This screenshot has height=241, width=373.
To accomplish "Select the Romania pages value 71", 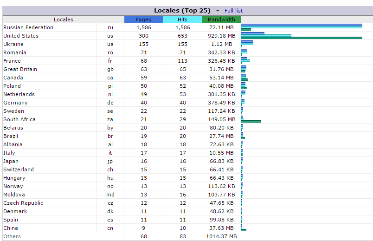I will [143, 52].
